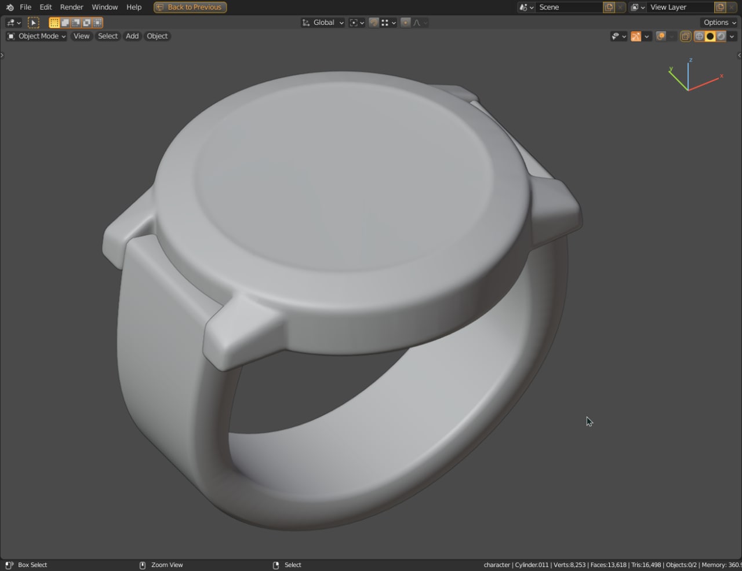Image resolution: width=742 pixels, height=571 pixels.
Task: Create a new scene with the copy icon
Action: click(x=609, y=7)
